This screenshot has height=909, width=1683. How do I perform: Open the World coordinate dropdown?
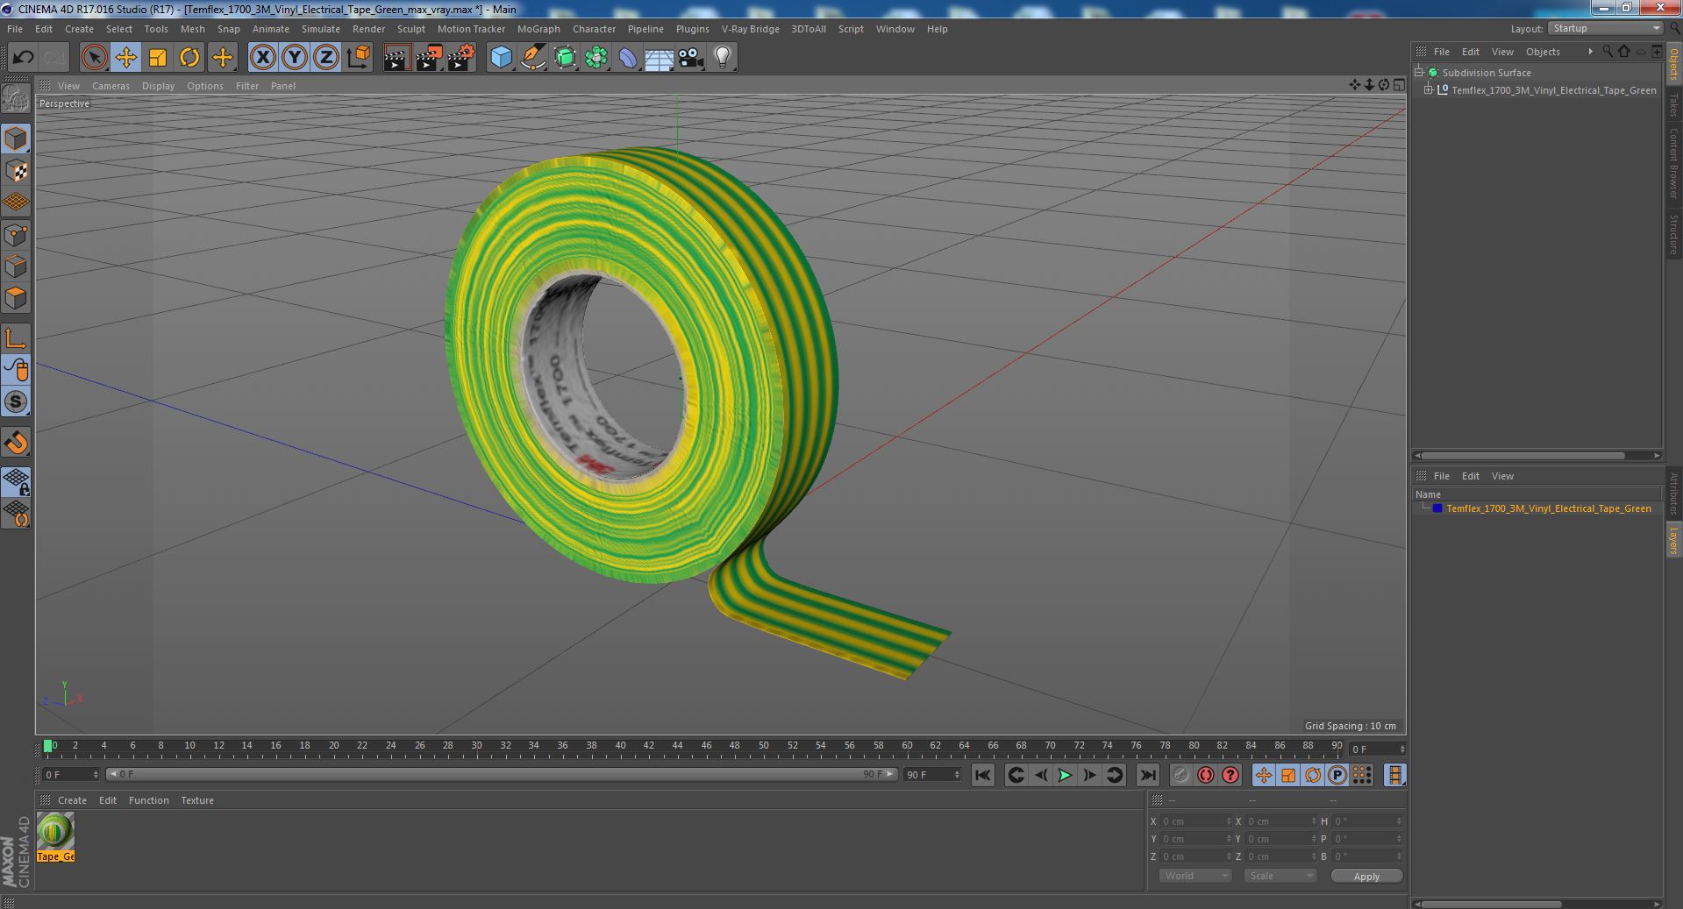tap(1195, 876)
